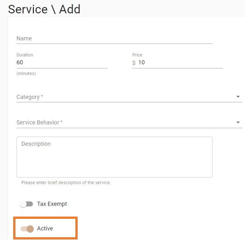
Task: Click the Duration field showing 60
Action: [62, 62]
